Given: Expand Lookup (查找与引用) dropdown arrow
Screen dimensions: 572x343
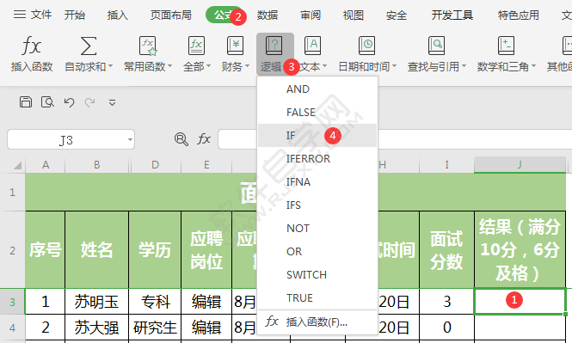Looking at the screenshot, I should tap(464, 67).
